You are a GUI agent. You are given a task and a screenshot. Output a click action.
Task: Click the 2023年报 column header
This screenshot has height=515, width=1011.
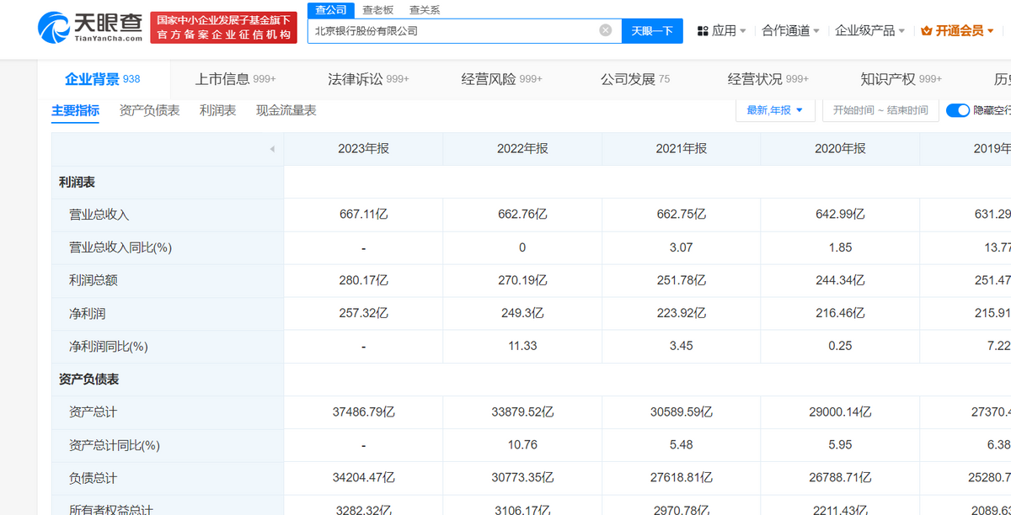[x=363, y=148]
